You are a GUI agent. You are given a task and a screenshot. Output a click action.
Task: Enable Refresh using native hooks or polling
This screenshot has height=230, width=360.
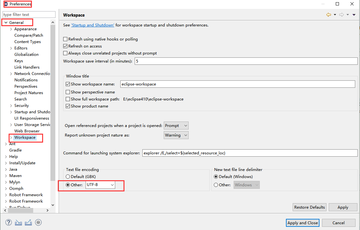click(65, 39)
